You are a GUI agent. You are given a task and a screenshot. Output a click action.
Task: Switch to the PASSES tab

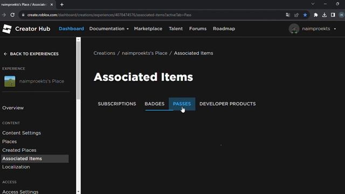pyautogui.click(x=182, y=104)
